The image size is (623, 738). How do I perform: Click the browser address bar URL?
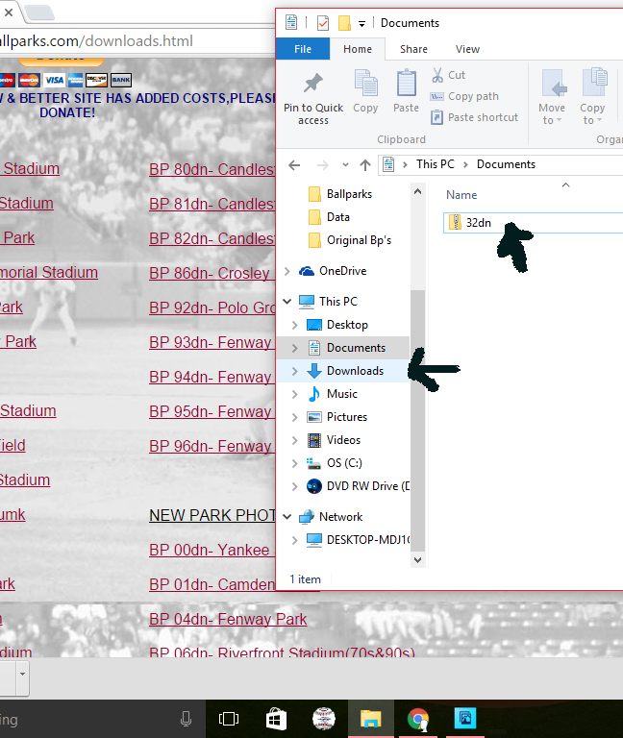[x=96, y=41]
